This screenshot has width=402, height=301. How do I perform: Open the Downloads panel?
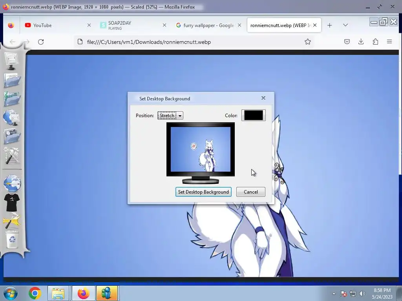coord(361,42)
